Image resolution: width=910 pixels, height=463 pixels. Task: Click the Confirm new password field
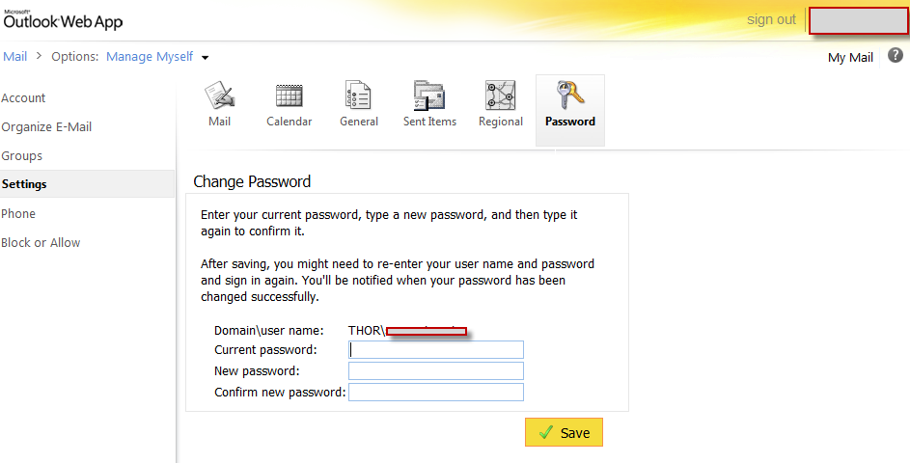click(435, 392)
